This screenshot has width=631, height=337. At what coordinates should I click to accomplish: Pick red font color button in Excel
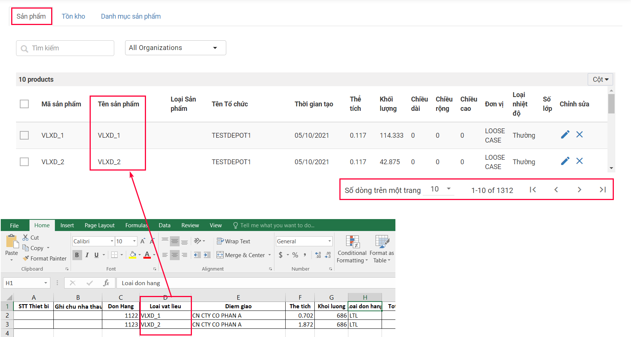coord(147,255)
